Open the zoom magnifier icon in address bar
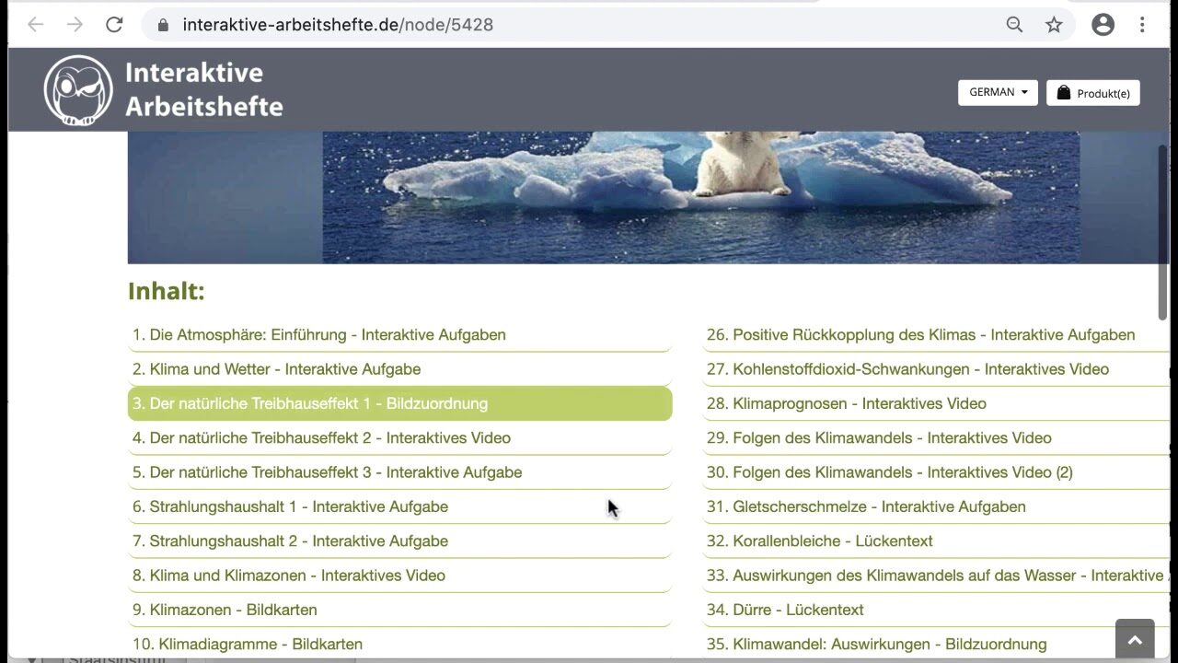 [x=1014, y=25]
